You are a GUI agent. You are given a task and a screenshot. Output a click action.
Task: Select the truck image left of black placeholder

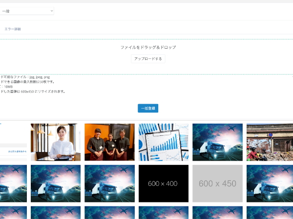coord(109,183)
